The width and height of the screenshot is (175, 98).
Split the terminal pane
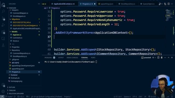coord(158,57)
